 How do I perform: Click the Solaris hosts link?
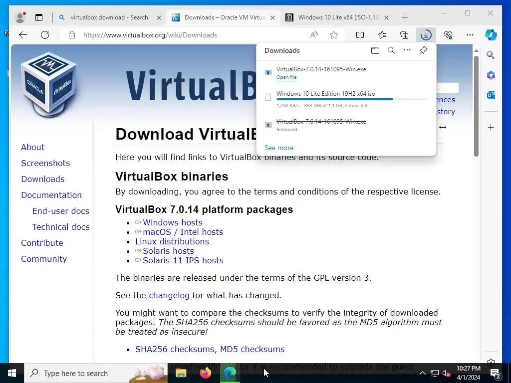click(x=168, y=251)
